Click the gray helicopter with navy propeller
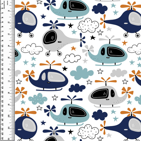The image size is (141, 141). (64, 38)
